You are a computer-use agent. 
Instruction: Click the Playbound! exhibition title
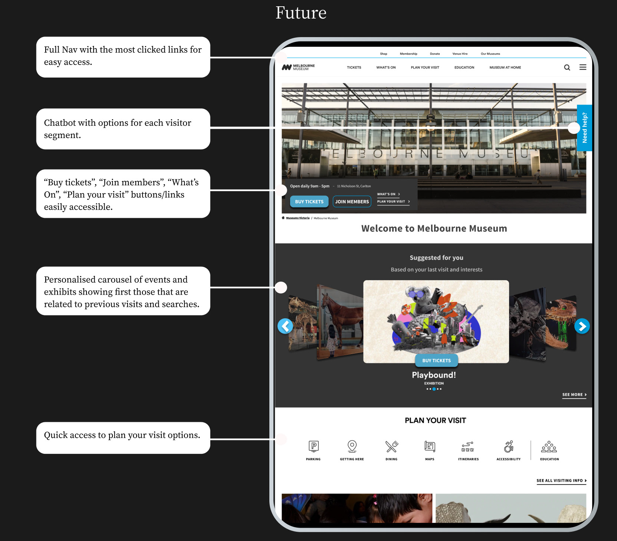434,375
